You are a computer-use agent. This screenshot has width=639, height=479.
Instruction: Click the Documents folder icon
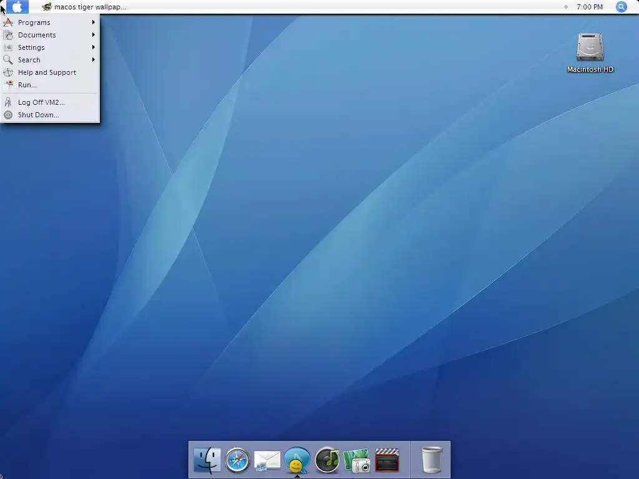[x=8, y=35]
